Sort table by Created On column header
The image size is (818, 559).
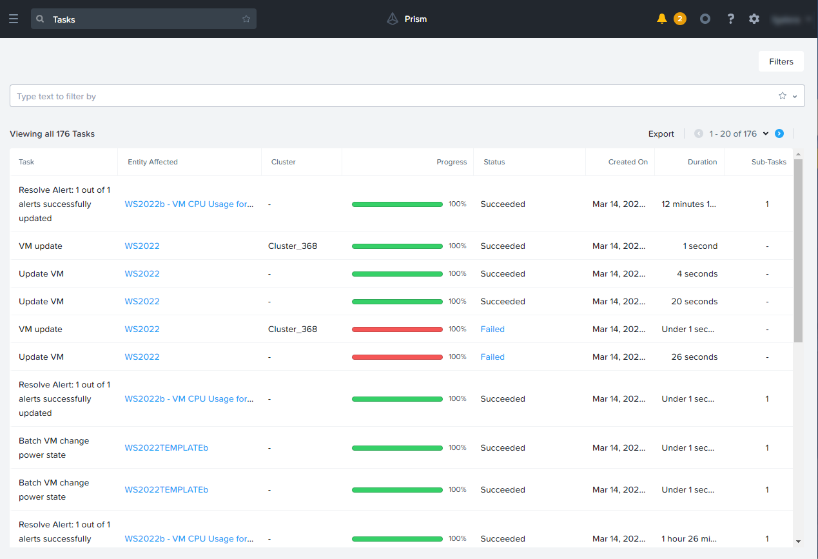pos(627,162)
